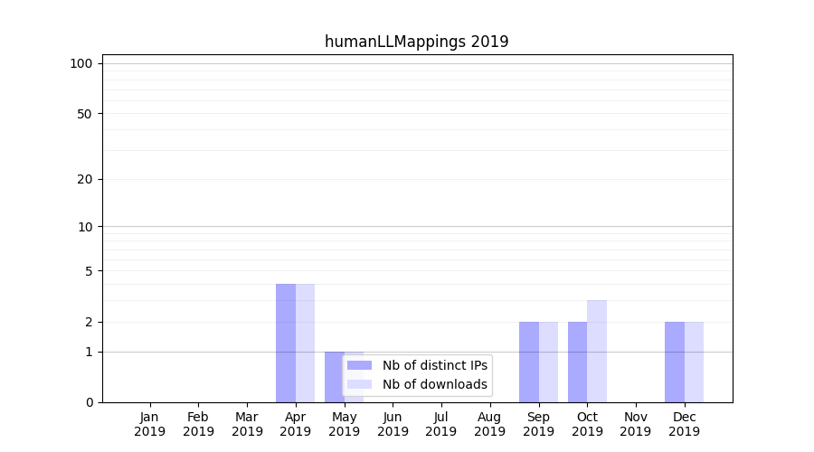Screen dimensions: 814x452
Task: Select the Oct 2019 downloads bar
Action: [597, 351]
